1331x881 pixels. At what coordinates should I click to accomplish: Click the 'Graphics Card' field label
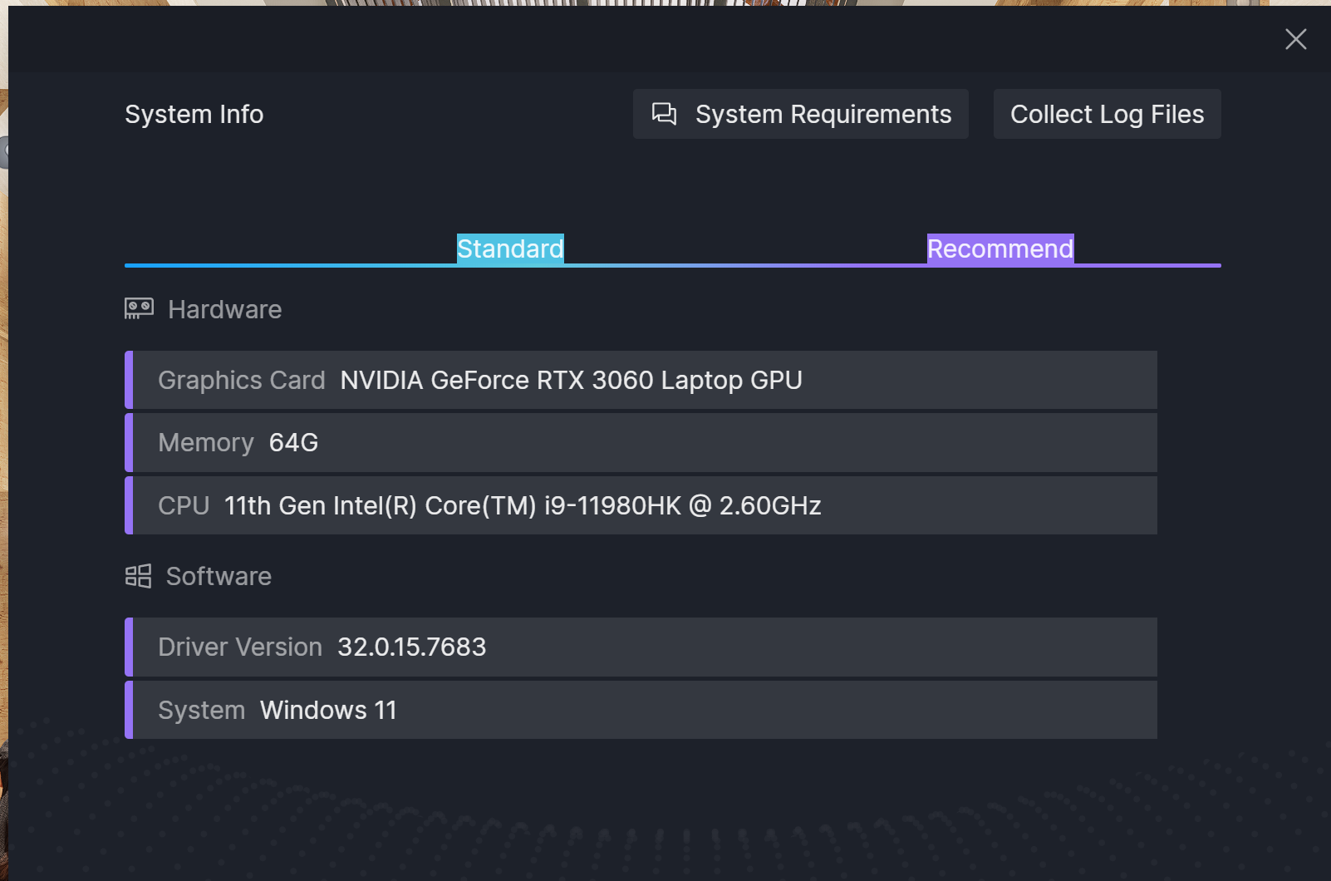point(241,380)
